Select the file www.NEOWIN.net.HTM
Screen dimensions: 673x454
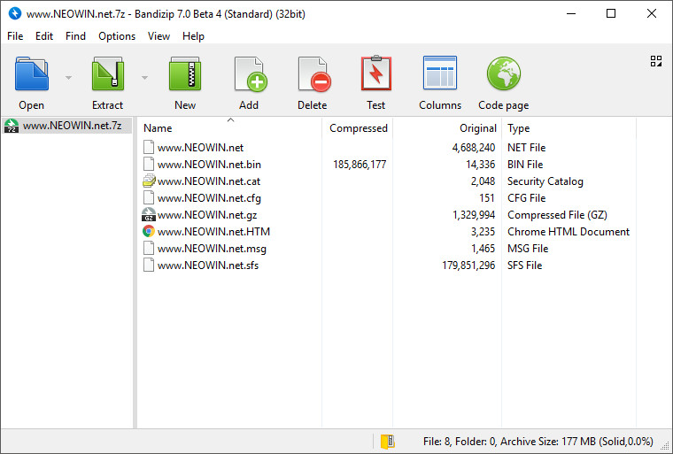tap(213, 231)
